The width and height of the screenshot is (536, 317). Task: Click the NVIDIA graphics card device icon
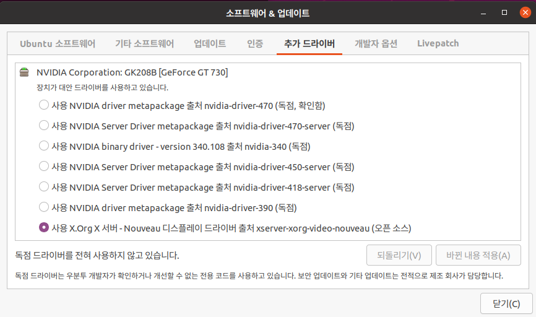(x=24, y=72)
